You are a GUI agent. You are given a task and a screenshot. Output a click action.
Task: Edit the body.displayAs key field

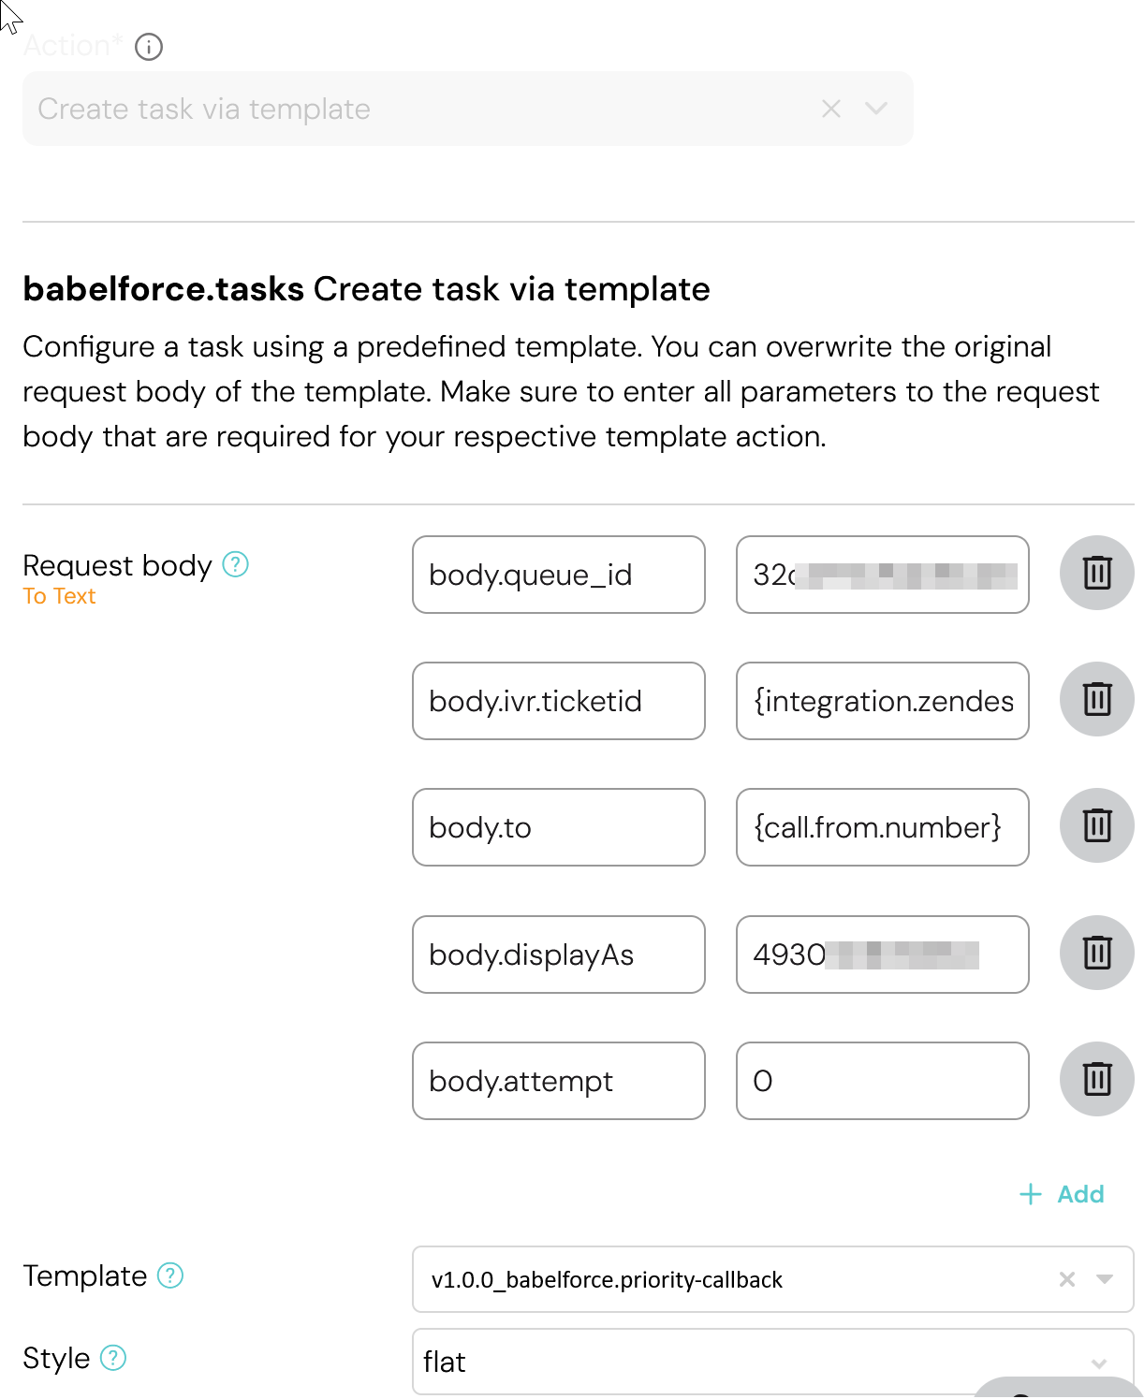tap(558, 955)
